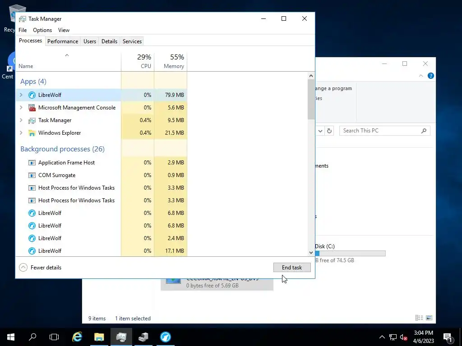
Task: Click the Apps (4) group header
Action: (33, 82)
